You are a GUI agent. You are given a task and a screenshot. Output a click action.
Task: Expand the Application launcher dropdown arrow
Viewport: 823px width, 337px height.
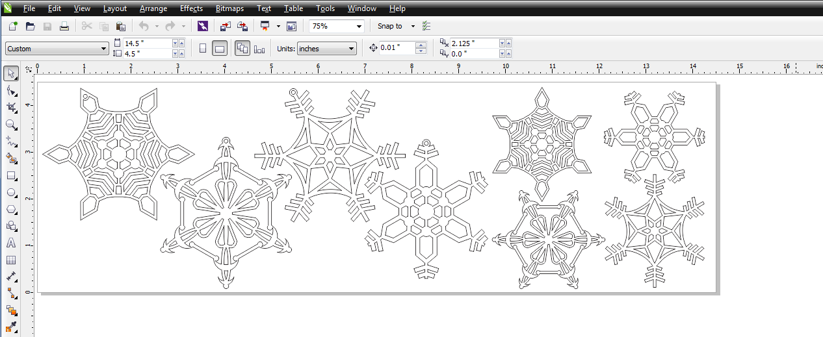[278, 27]
